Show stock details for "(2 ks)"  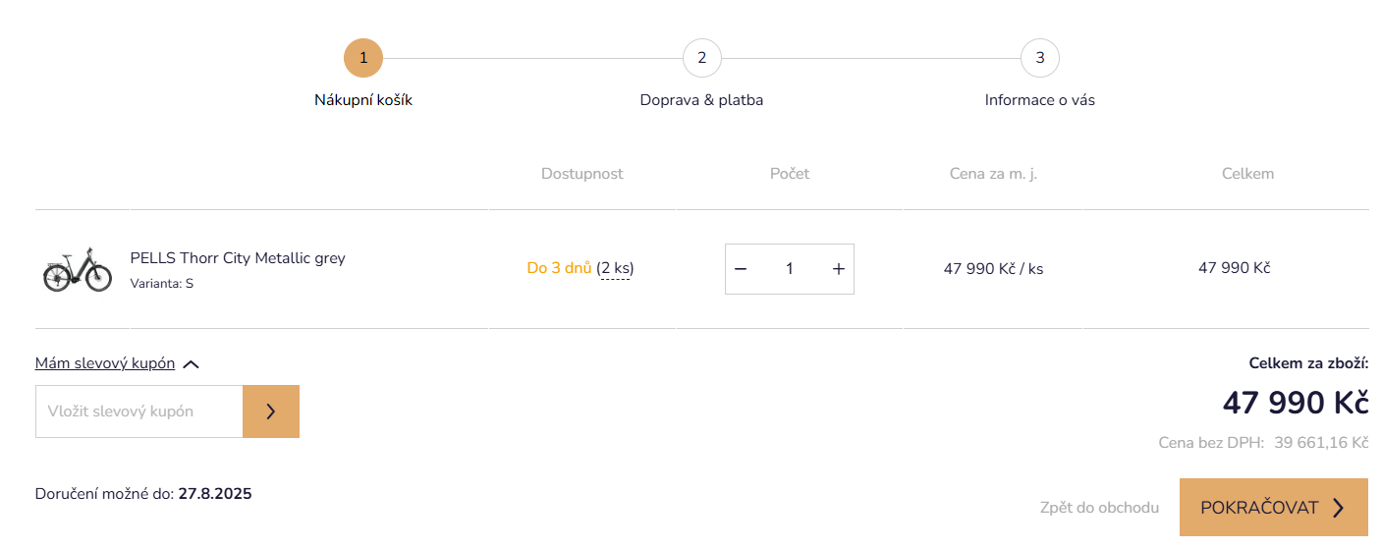[615, 268]
